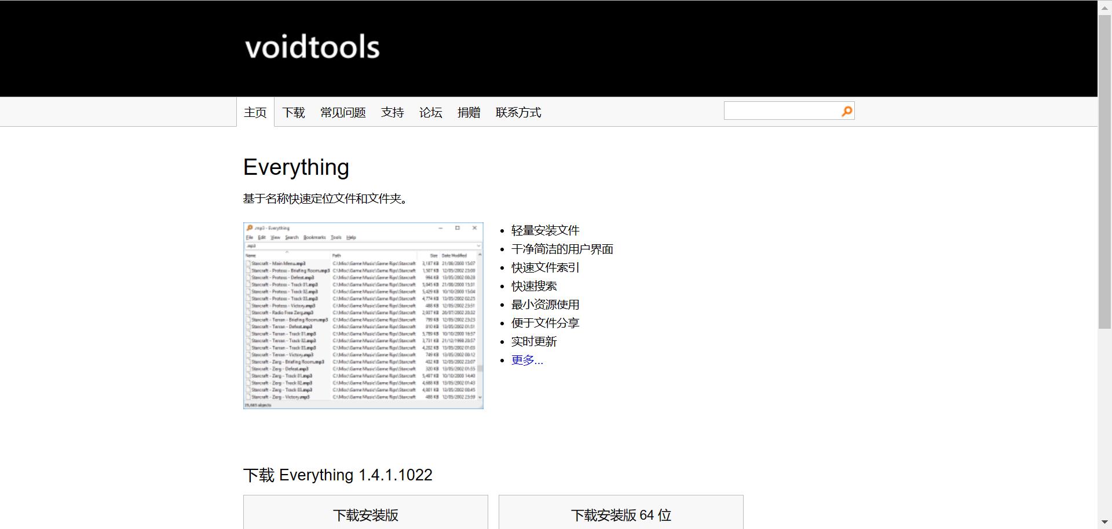Click the maximize button in the Everything screenshot
This screenshot has height=529, width=1112.
coord(458,228)
